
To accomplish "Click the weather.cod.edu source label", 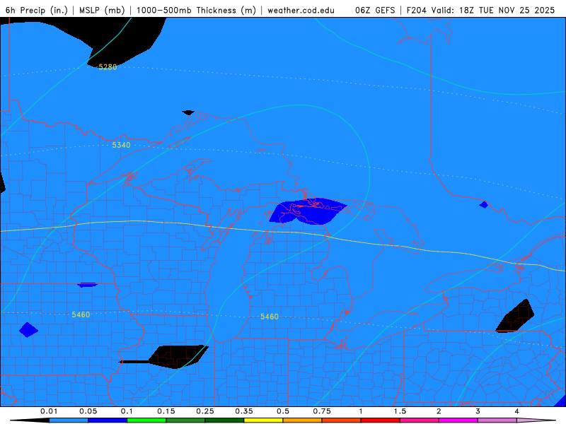I will point(301,10).
